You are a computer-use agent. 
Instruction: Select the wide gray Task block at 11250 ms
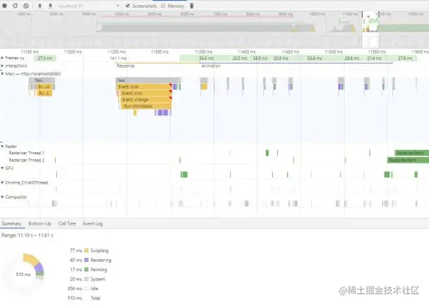[x=148, y=80]
